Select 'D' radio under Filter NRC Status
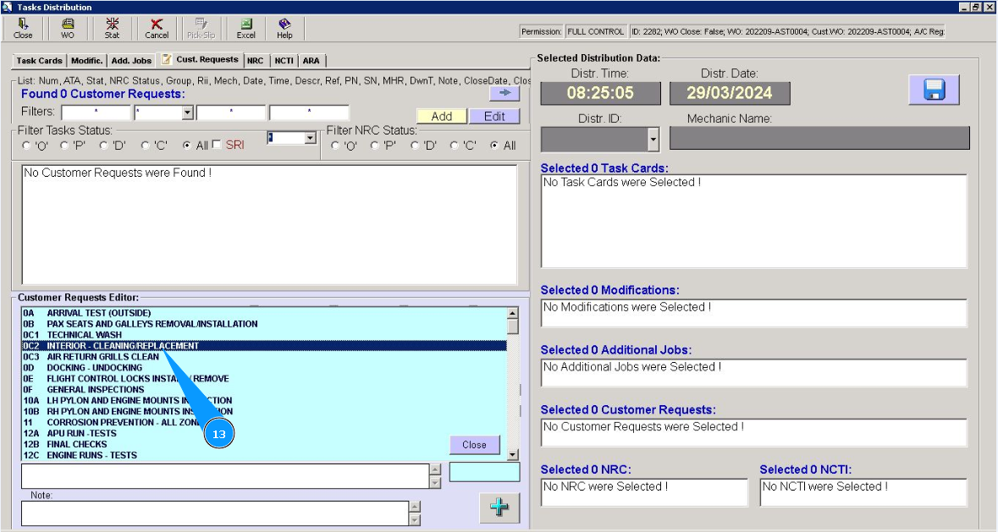998x532 pixels. coord(414,145)
